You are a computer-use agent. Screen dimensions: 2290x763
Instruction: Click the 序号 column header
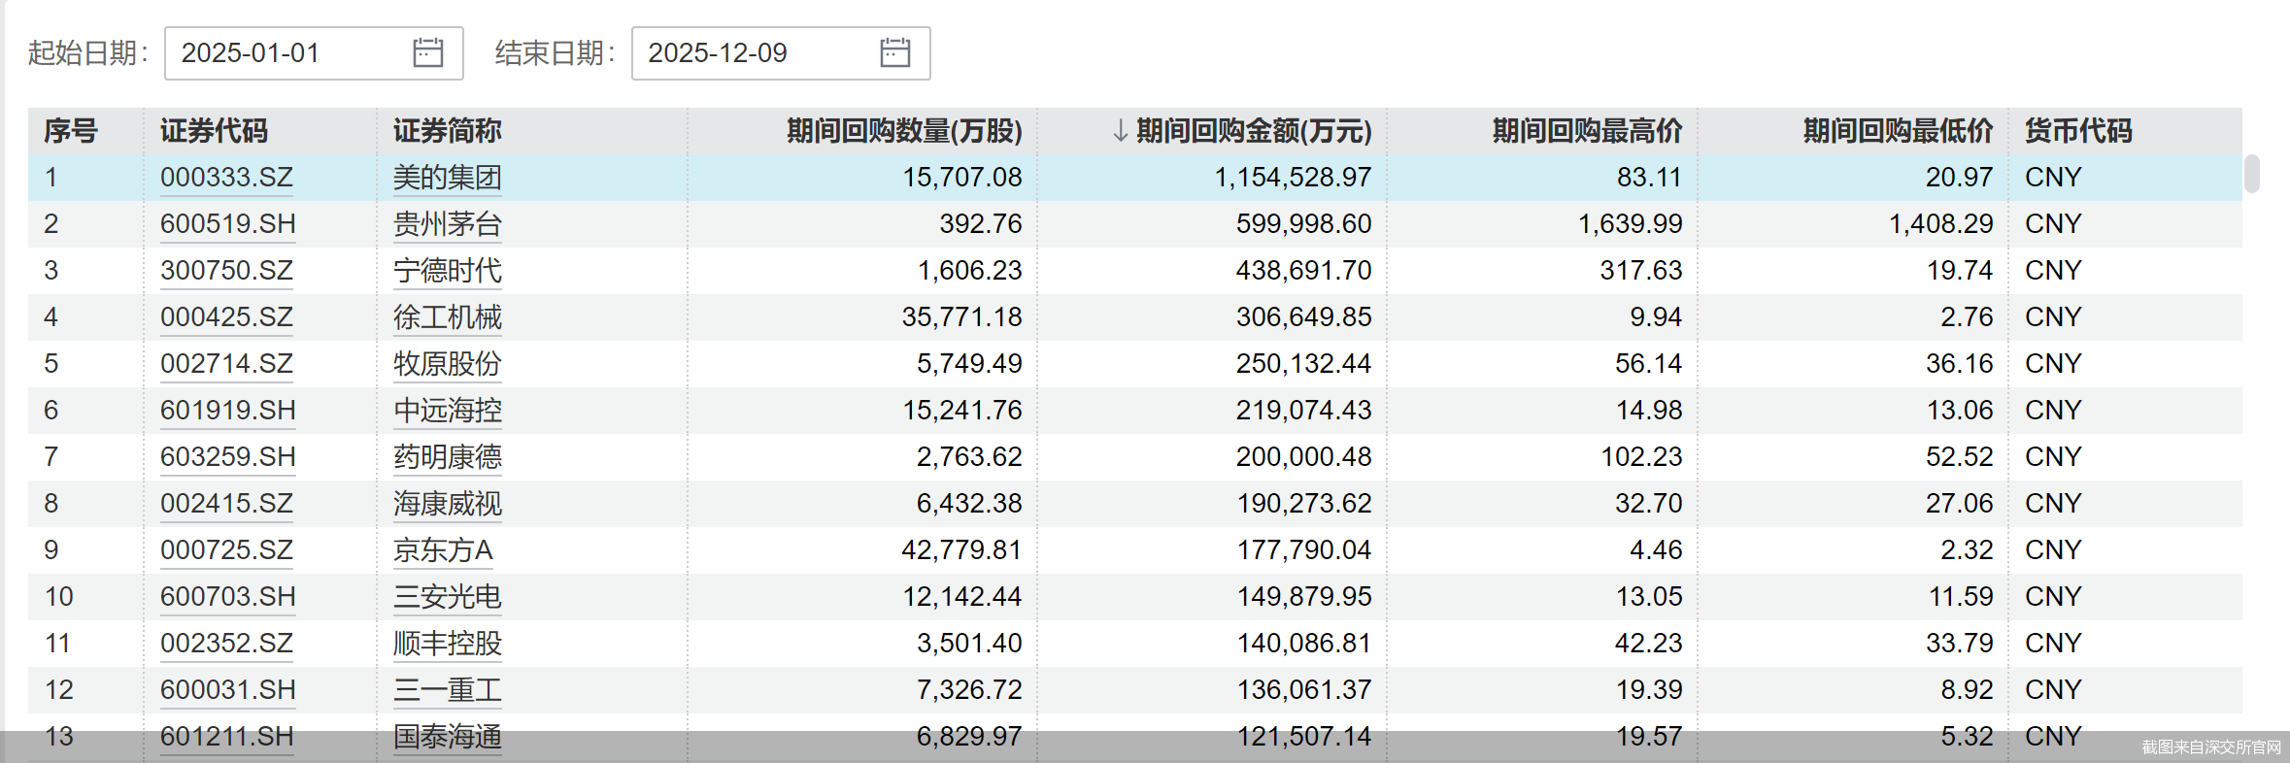tap(69, 130)
